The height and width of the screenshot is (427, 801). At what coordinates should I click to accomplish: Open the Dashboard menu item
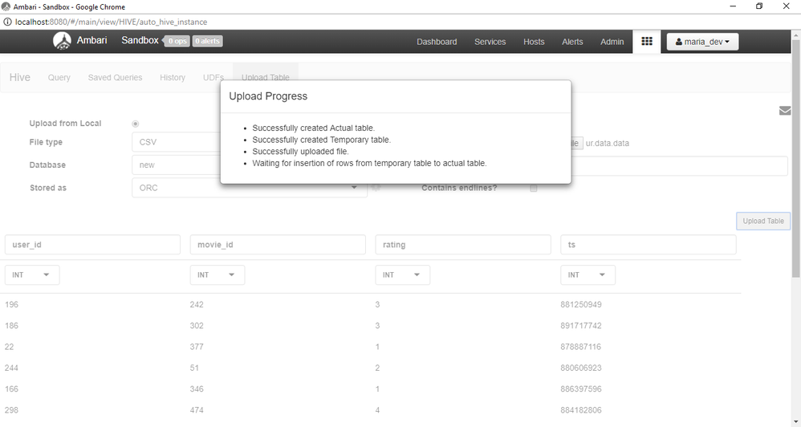[x=437, y=42]
